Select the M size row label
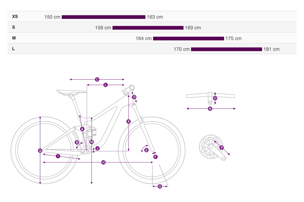Viewport: 304px width, 202px height. coord(14,38)
